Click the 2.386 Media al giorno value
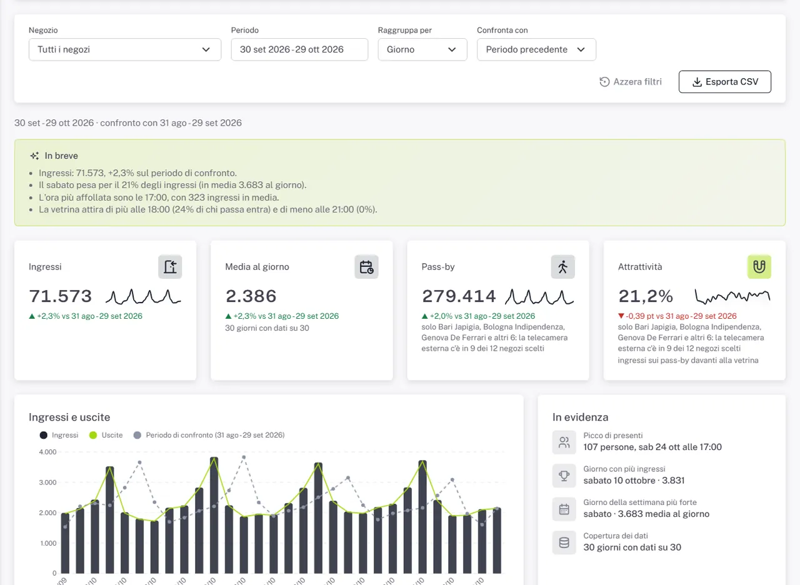 pyautogui.click(x=251, y=296)
